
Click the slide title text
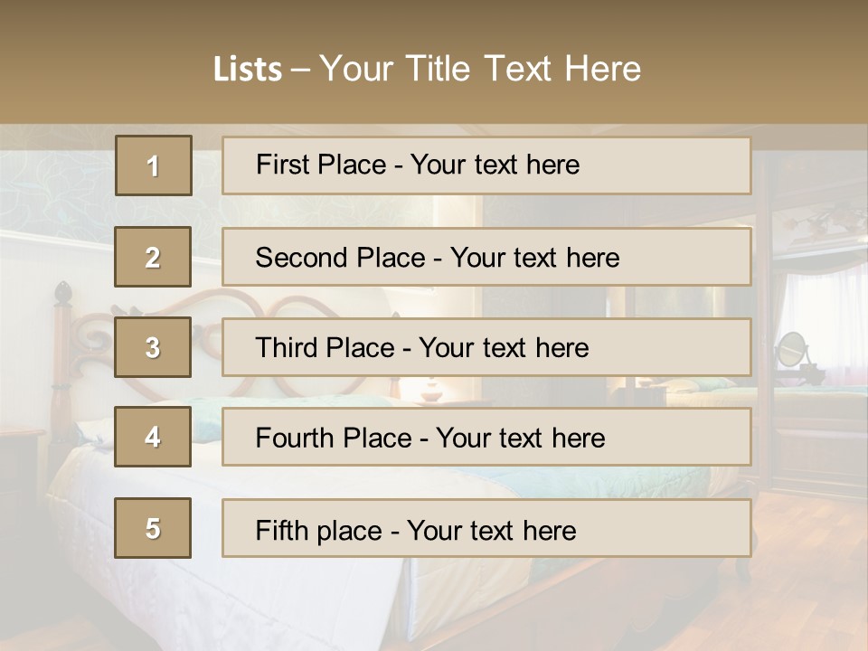click(428, 69)
